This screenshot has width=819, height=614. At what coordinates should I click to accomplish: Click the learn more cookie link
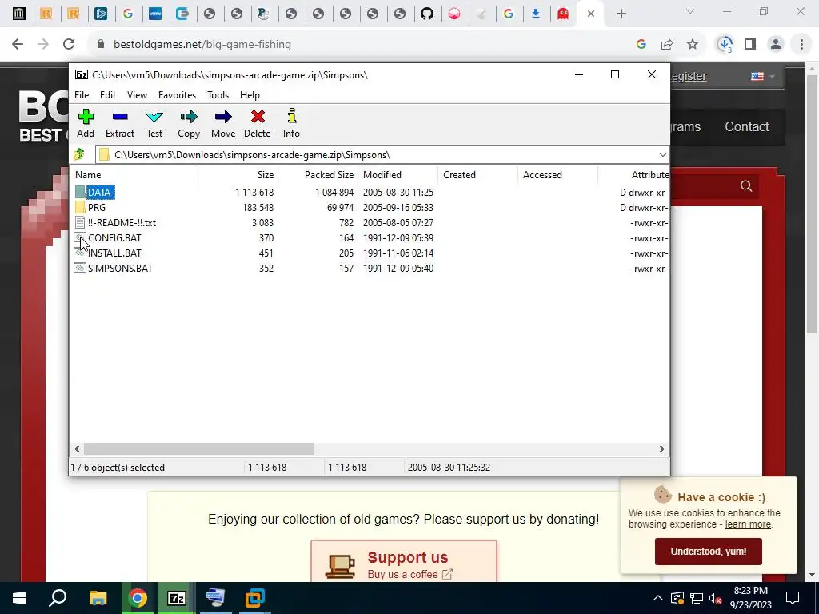pyautogui.click(x=748, y=524)
